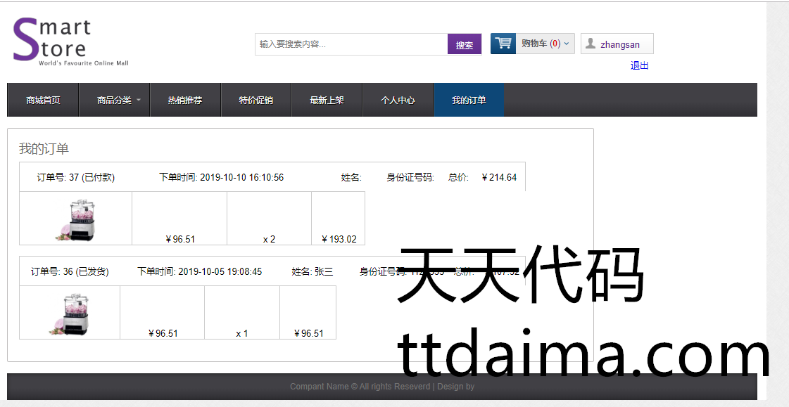
Task: Click the 退出 logout link
Action: 639,65
